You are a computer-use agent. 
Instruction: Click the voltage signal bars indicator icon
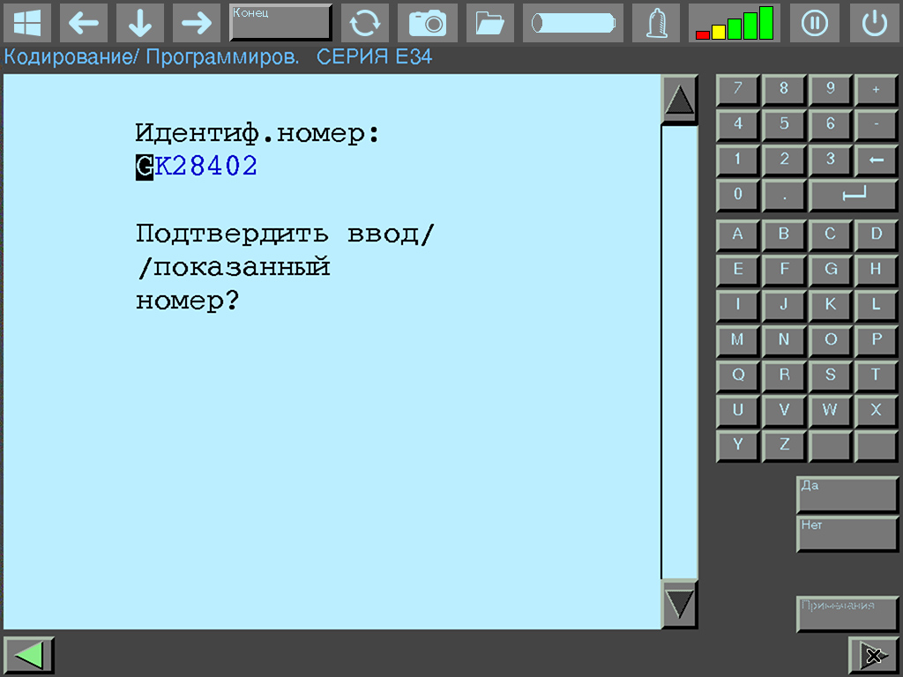coord(734,23)
